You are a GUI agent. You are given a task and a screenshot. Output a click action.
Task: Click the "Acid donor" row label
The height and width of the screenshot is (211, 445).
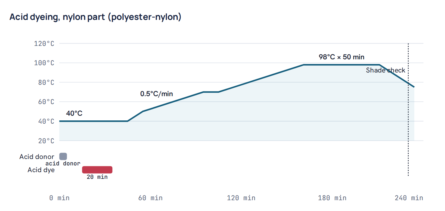click(37, 157)
